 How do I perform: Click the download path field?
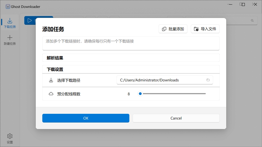click(x=165, y=80)
